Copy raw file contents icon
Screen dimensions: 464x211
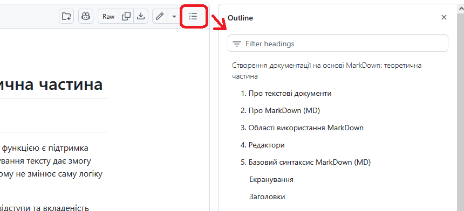click(126, 16)
